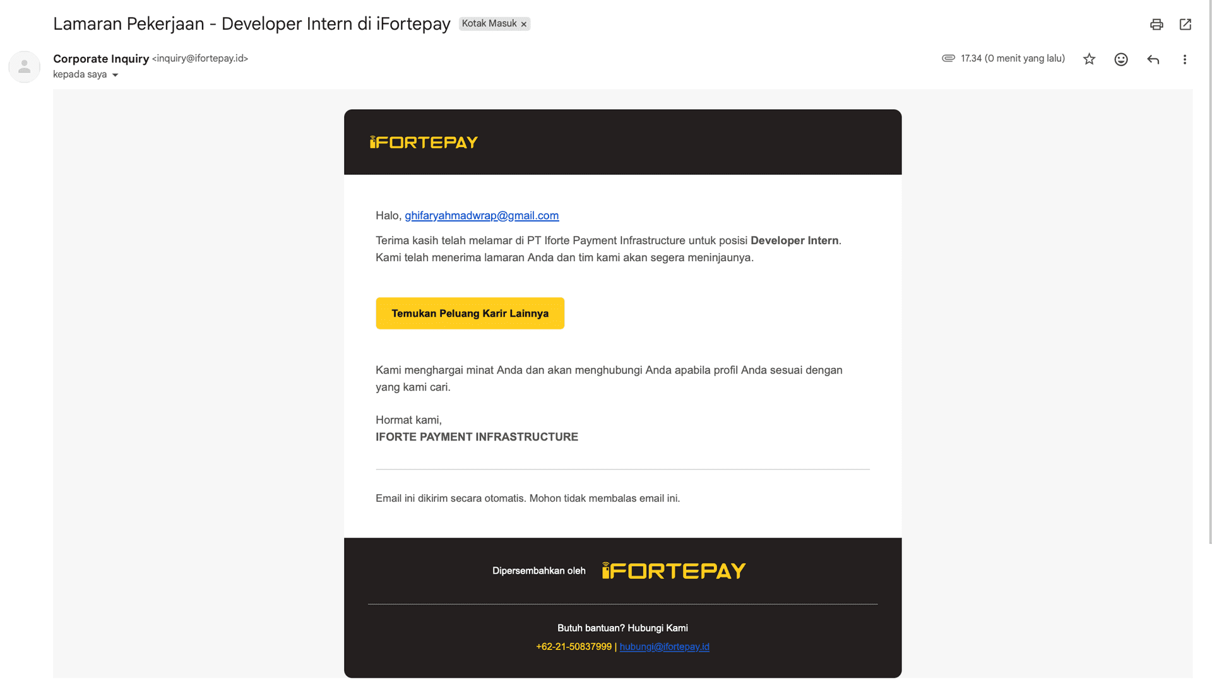Add an emoji reaction to the email
1212x686 pixels.
coord(1120,59)
